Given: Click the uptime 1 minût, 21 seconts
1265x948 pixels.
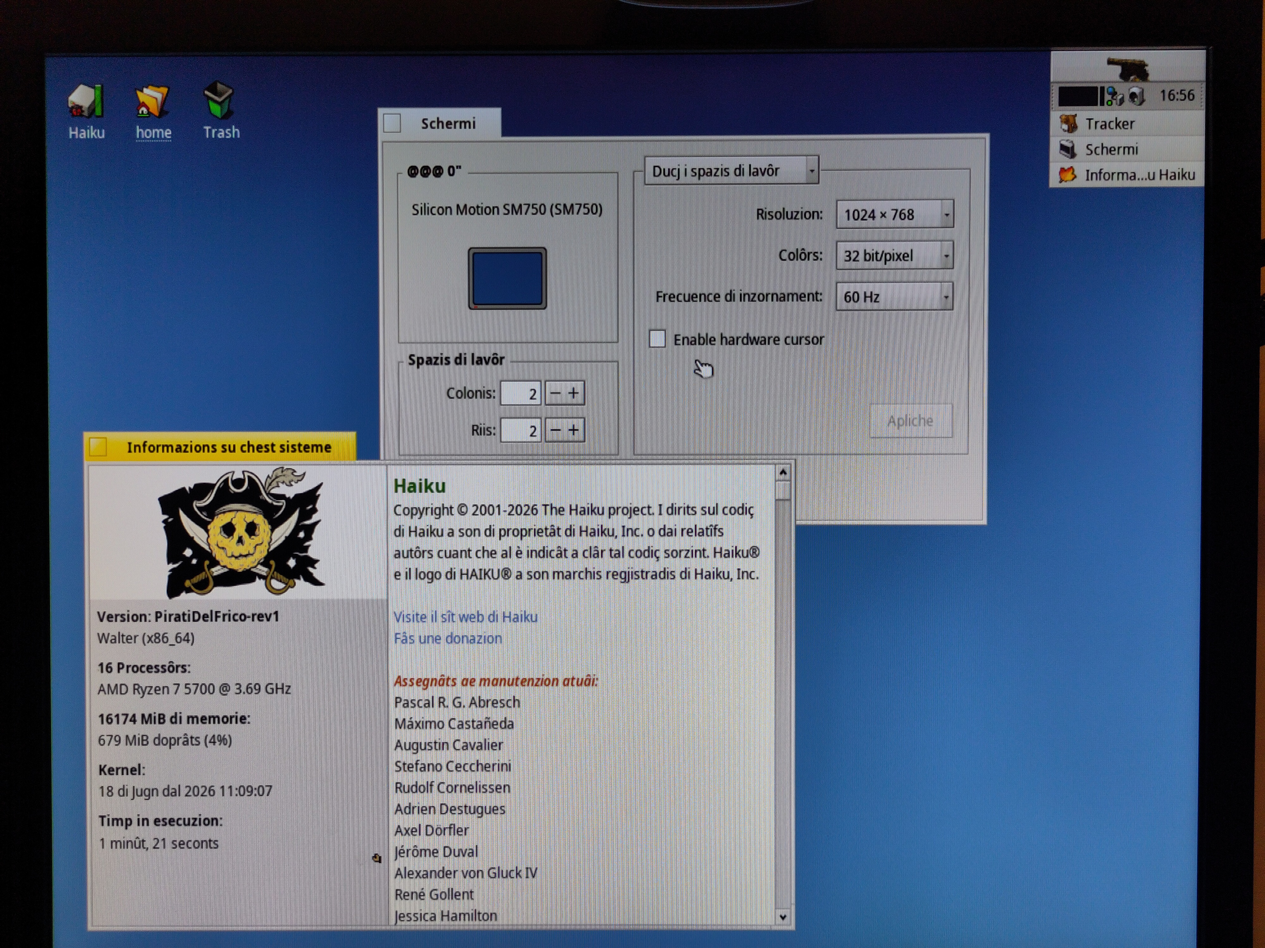Looking at the screenshot, I should pyautogui.click(x=158, y=843).
